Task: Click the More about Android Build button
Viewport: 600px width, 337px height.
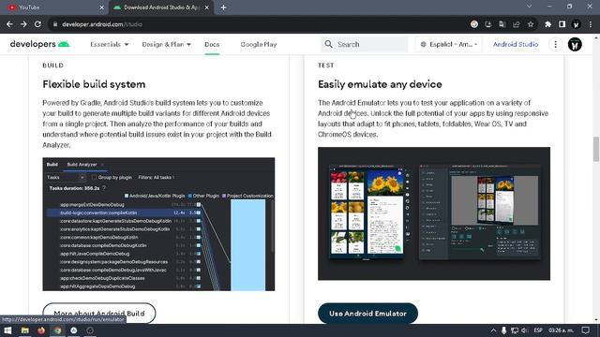Action: coord(99,313)
